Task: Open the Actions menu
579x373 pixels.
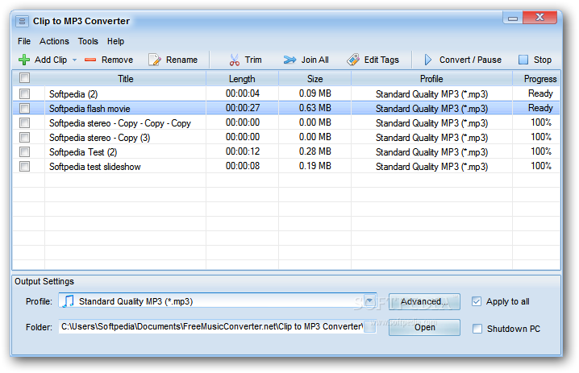Action: point(54,41)
